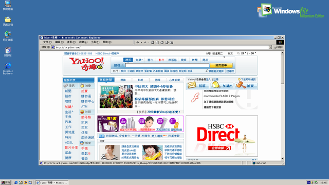The height and width of the screenshot is (185, 329).
Task: Click the browser Forward arrow button
Action: pyautogui.click(x=145, y=42)
